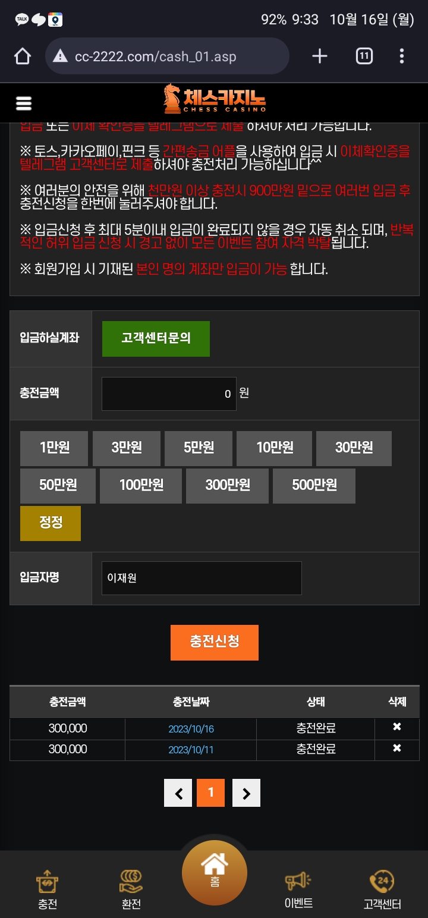
Task: Open the tab switcher showing 11 tabs
Action: [364, 56]
